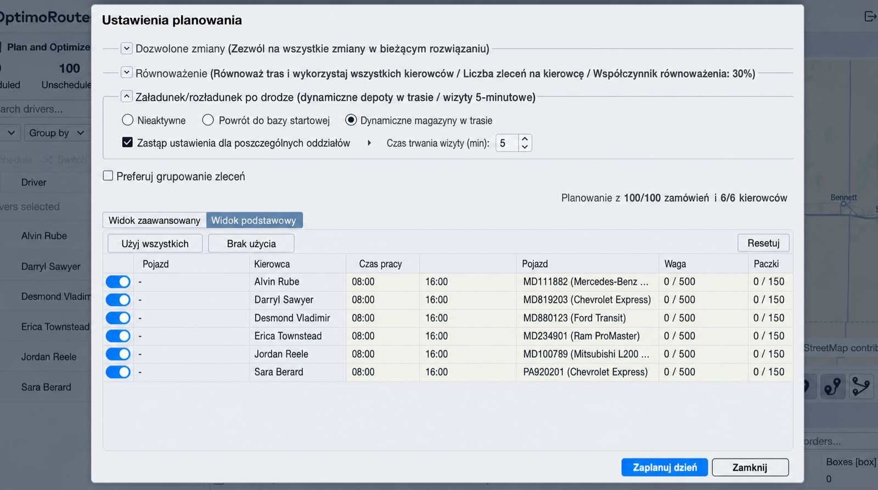The image size is (878, 490).
Task: Click the 0 / 150 packages in Erica Townstead's row
Action: (x=769, y=336)
